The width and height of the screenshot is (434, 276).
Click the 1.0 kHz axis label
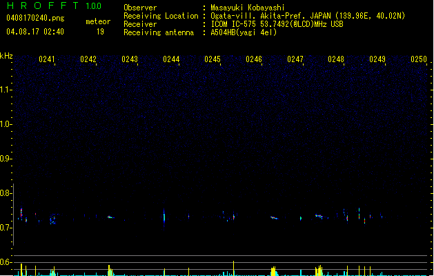6,124
